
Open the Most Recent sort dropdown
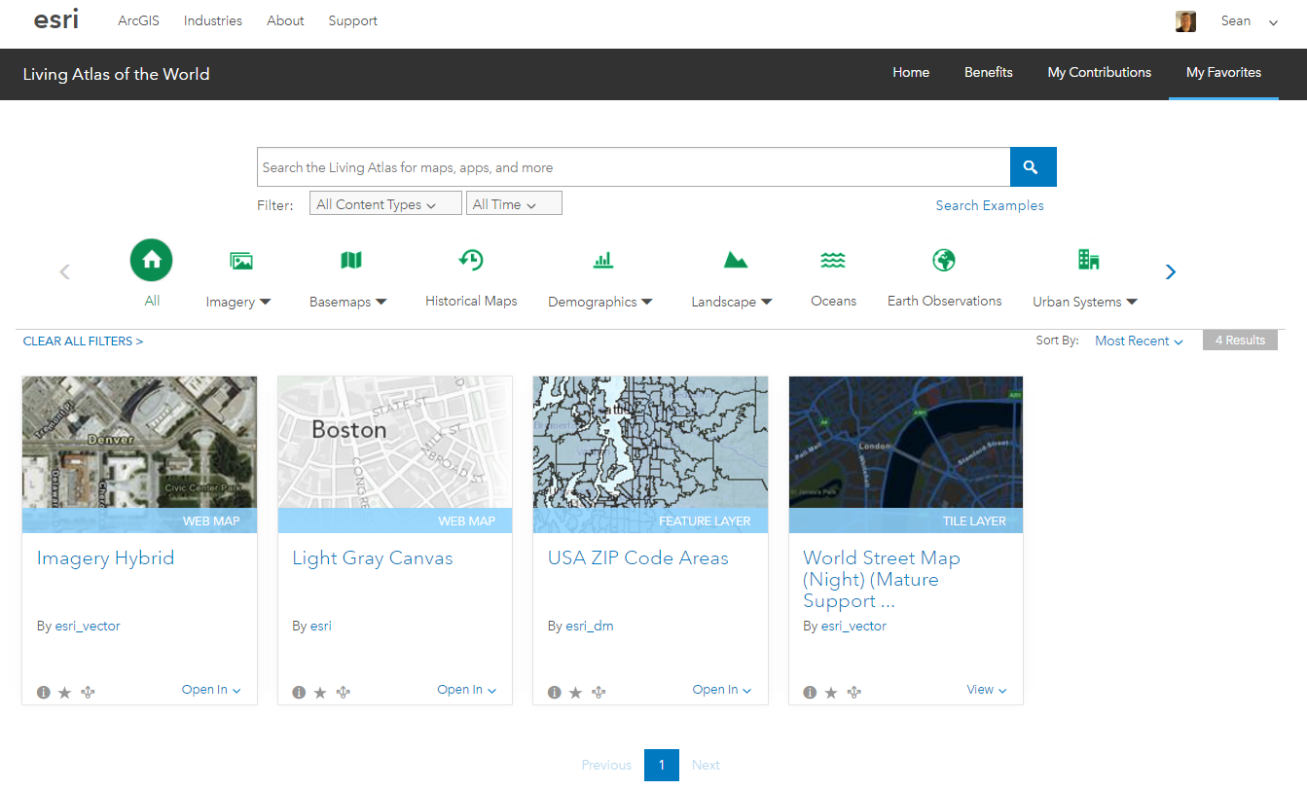tap(1139, 341)
